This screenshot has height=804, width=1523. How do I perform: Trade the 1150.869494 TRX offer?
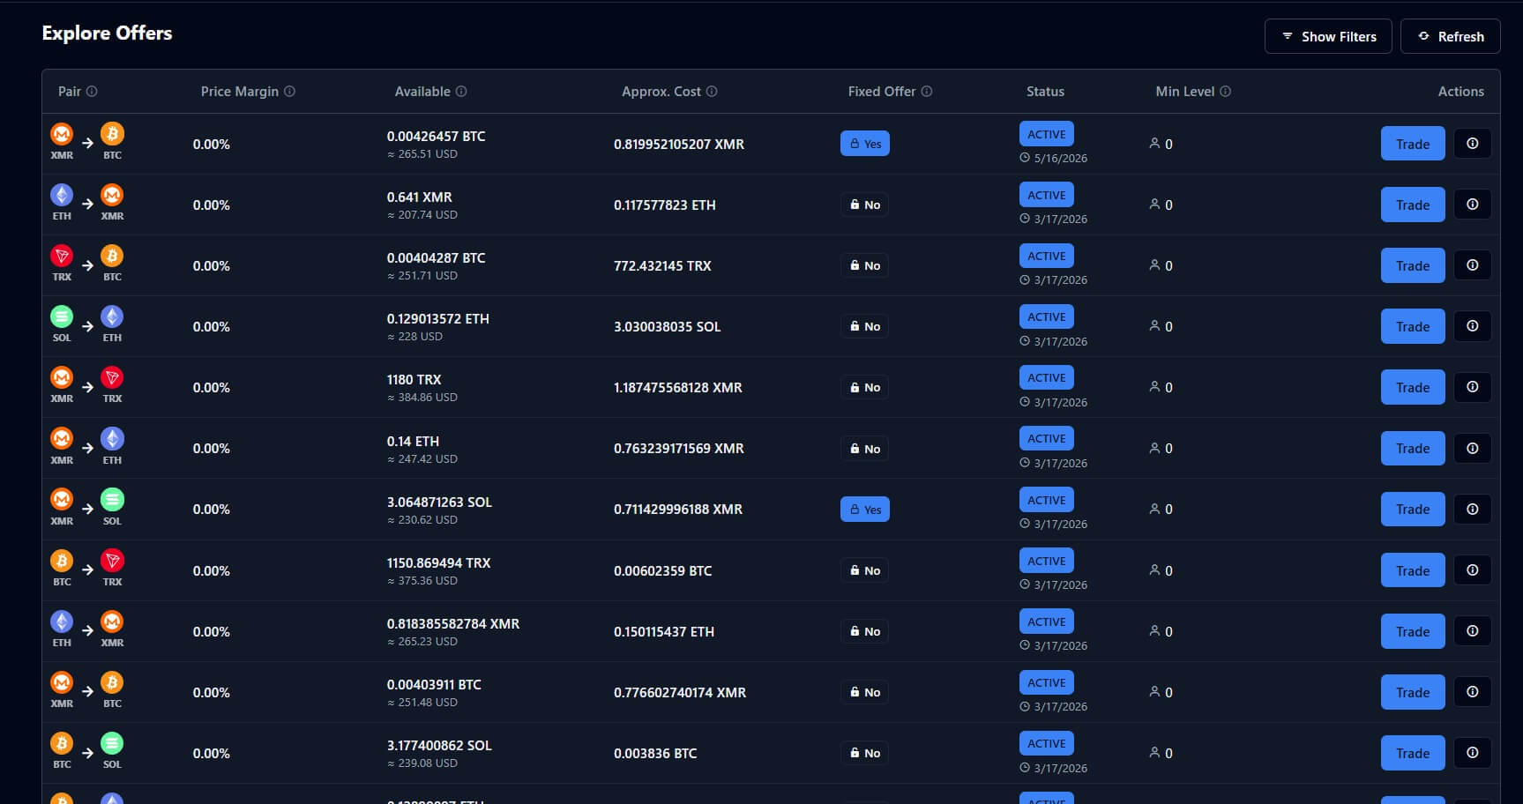tap(1413, 570)
